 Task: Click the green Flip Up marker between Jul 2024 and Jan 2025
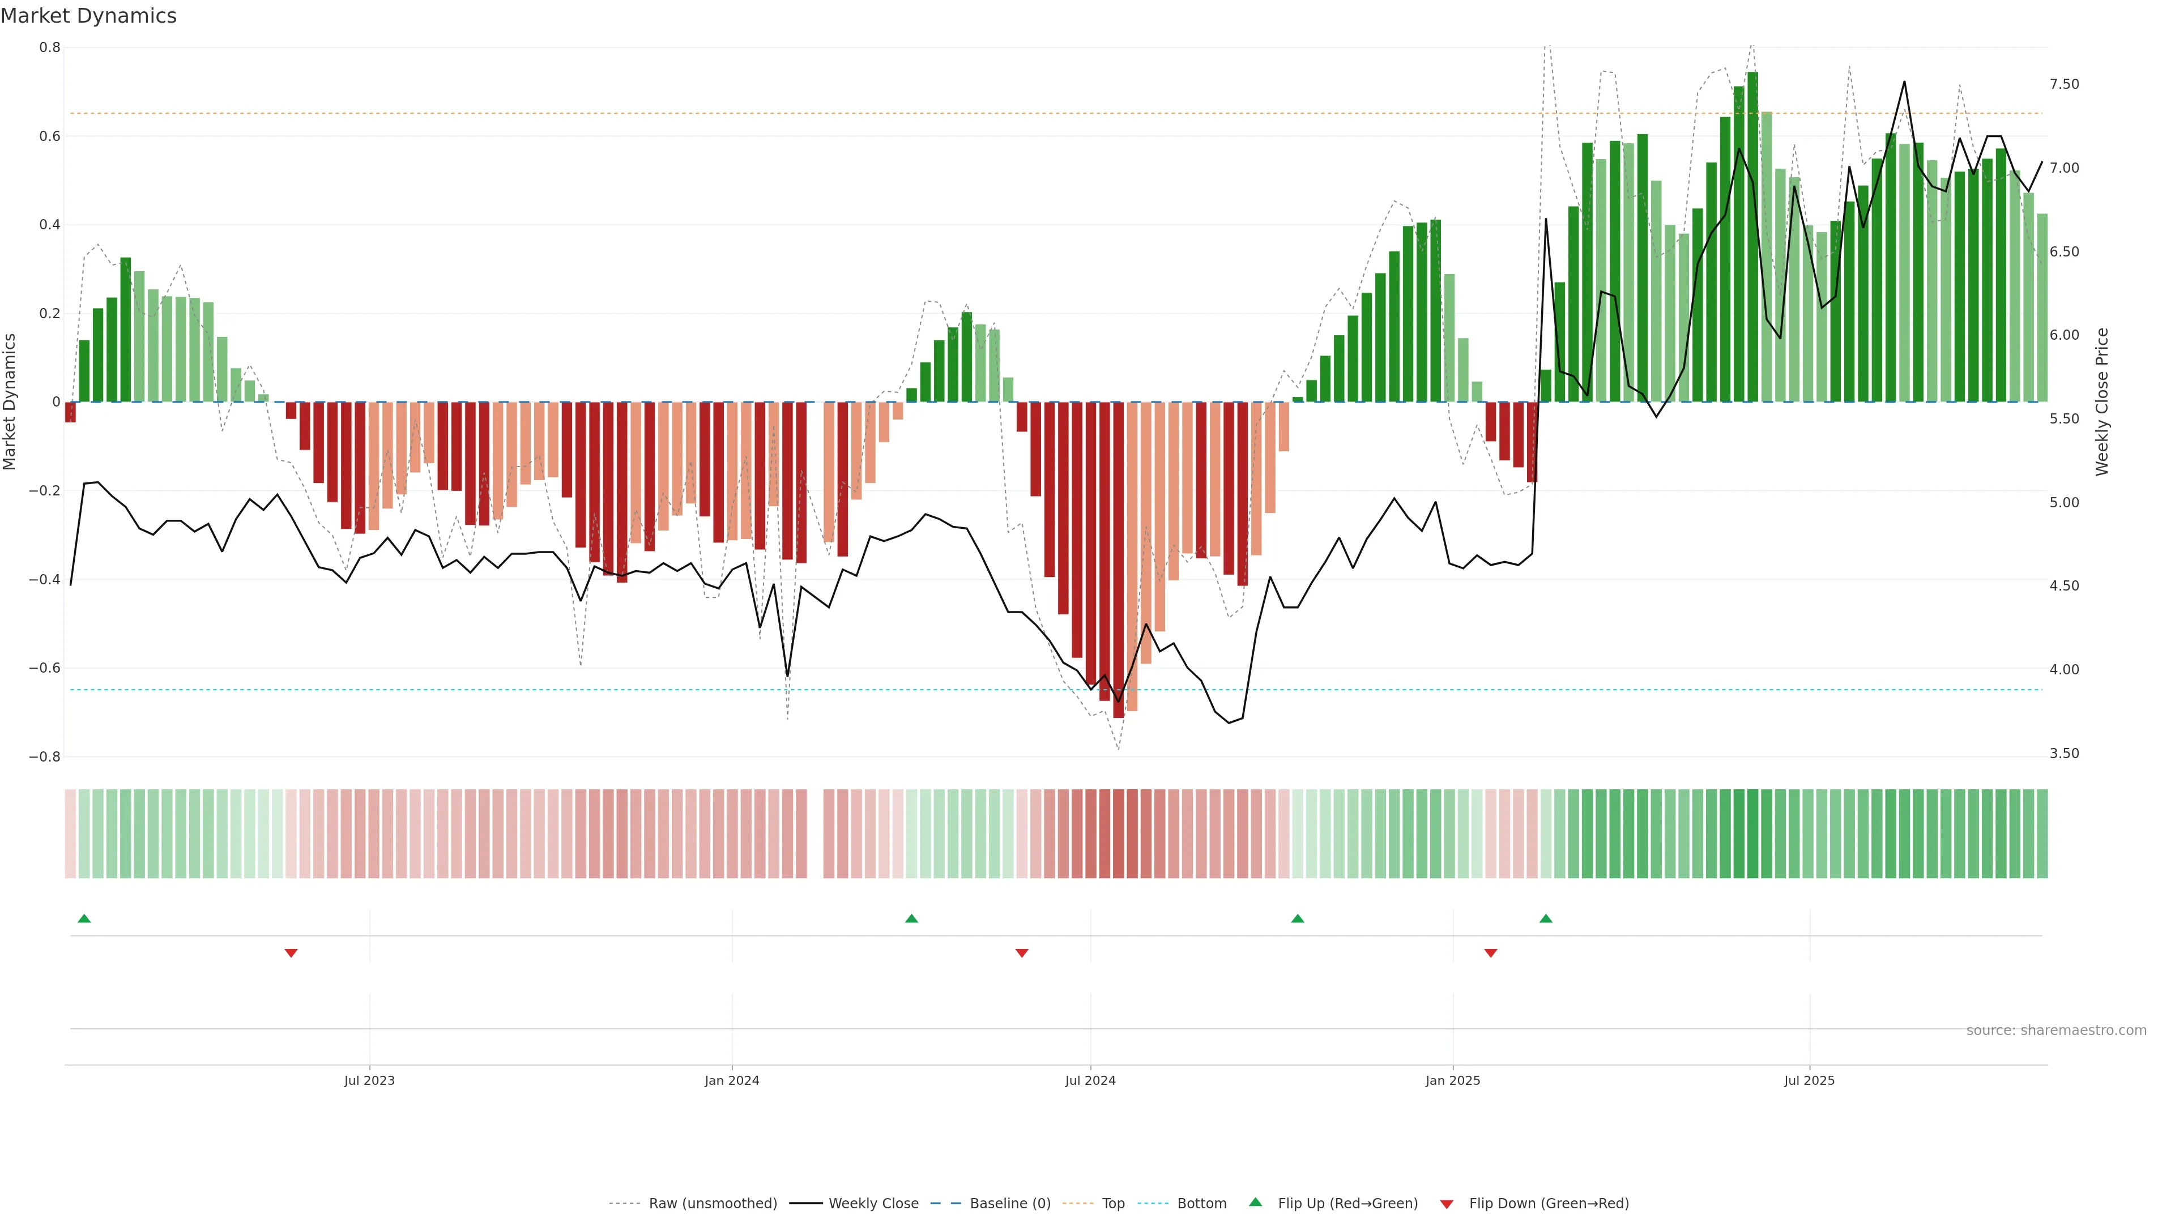pyautogui.click(x=1298, y=918)
